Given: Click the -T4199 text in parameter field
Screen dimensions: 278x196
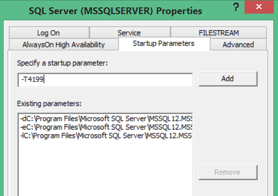Looking at the screenshot, I should [x=32, y=79].
